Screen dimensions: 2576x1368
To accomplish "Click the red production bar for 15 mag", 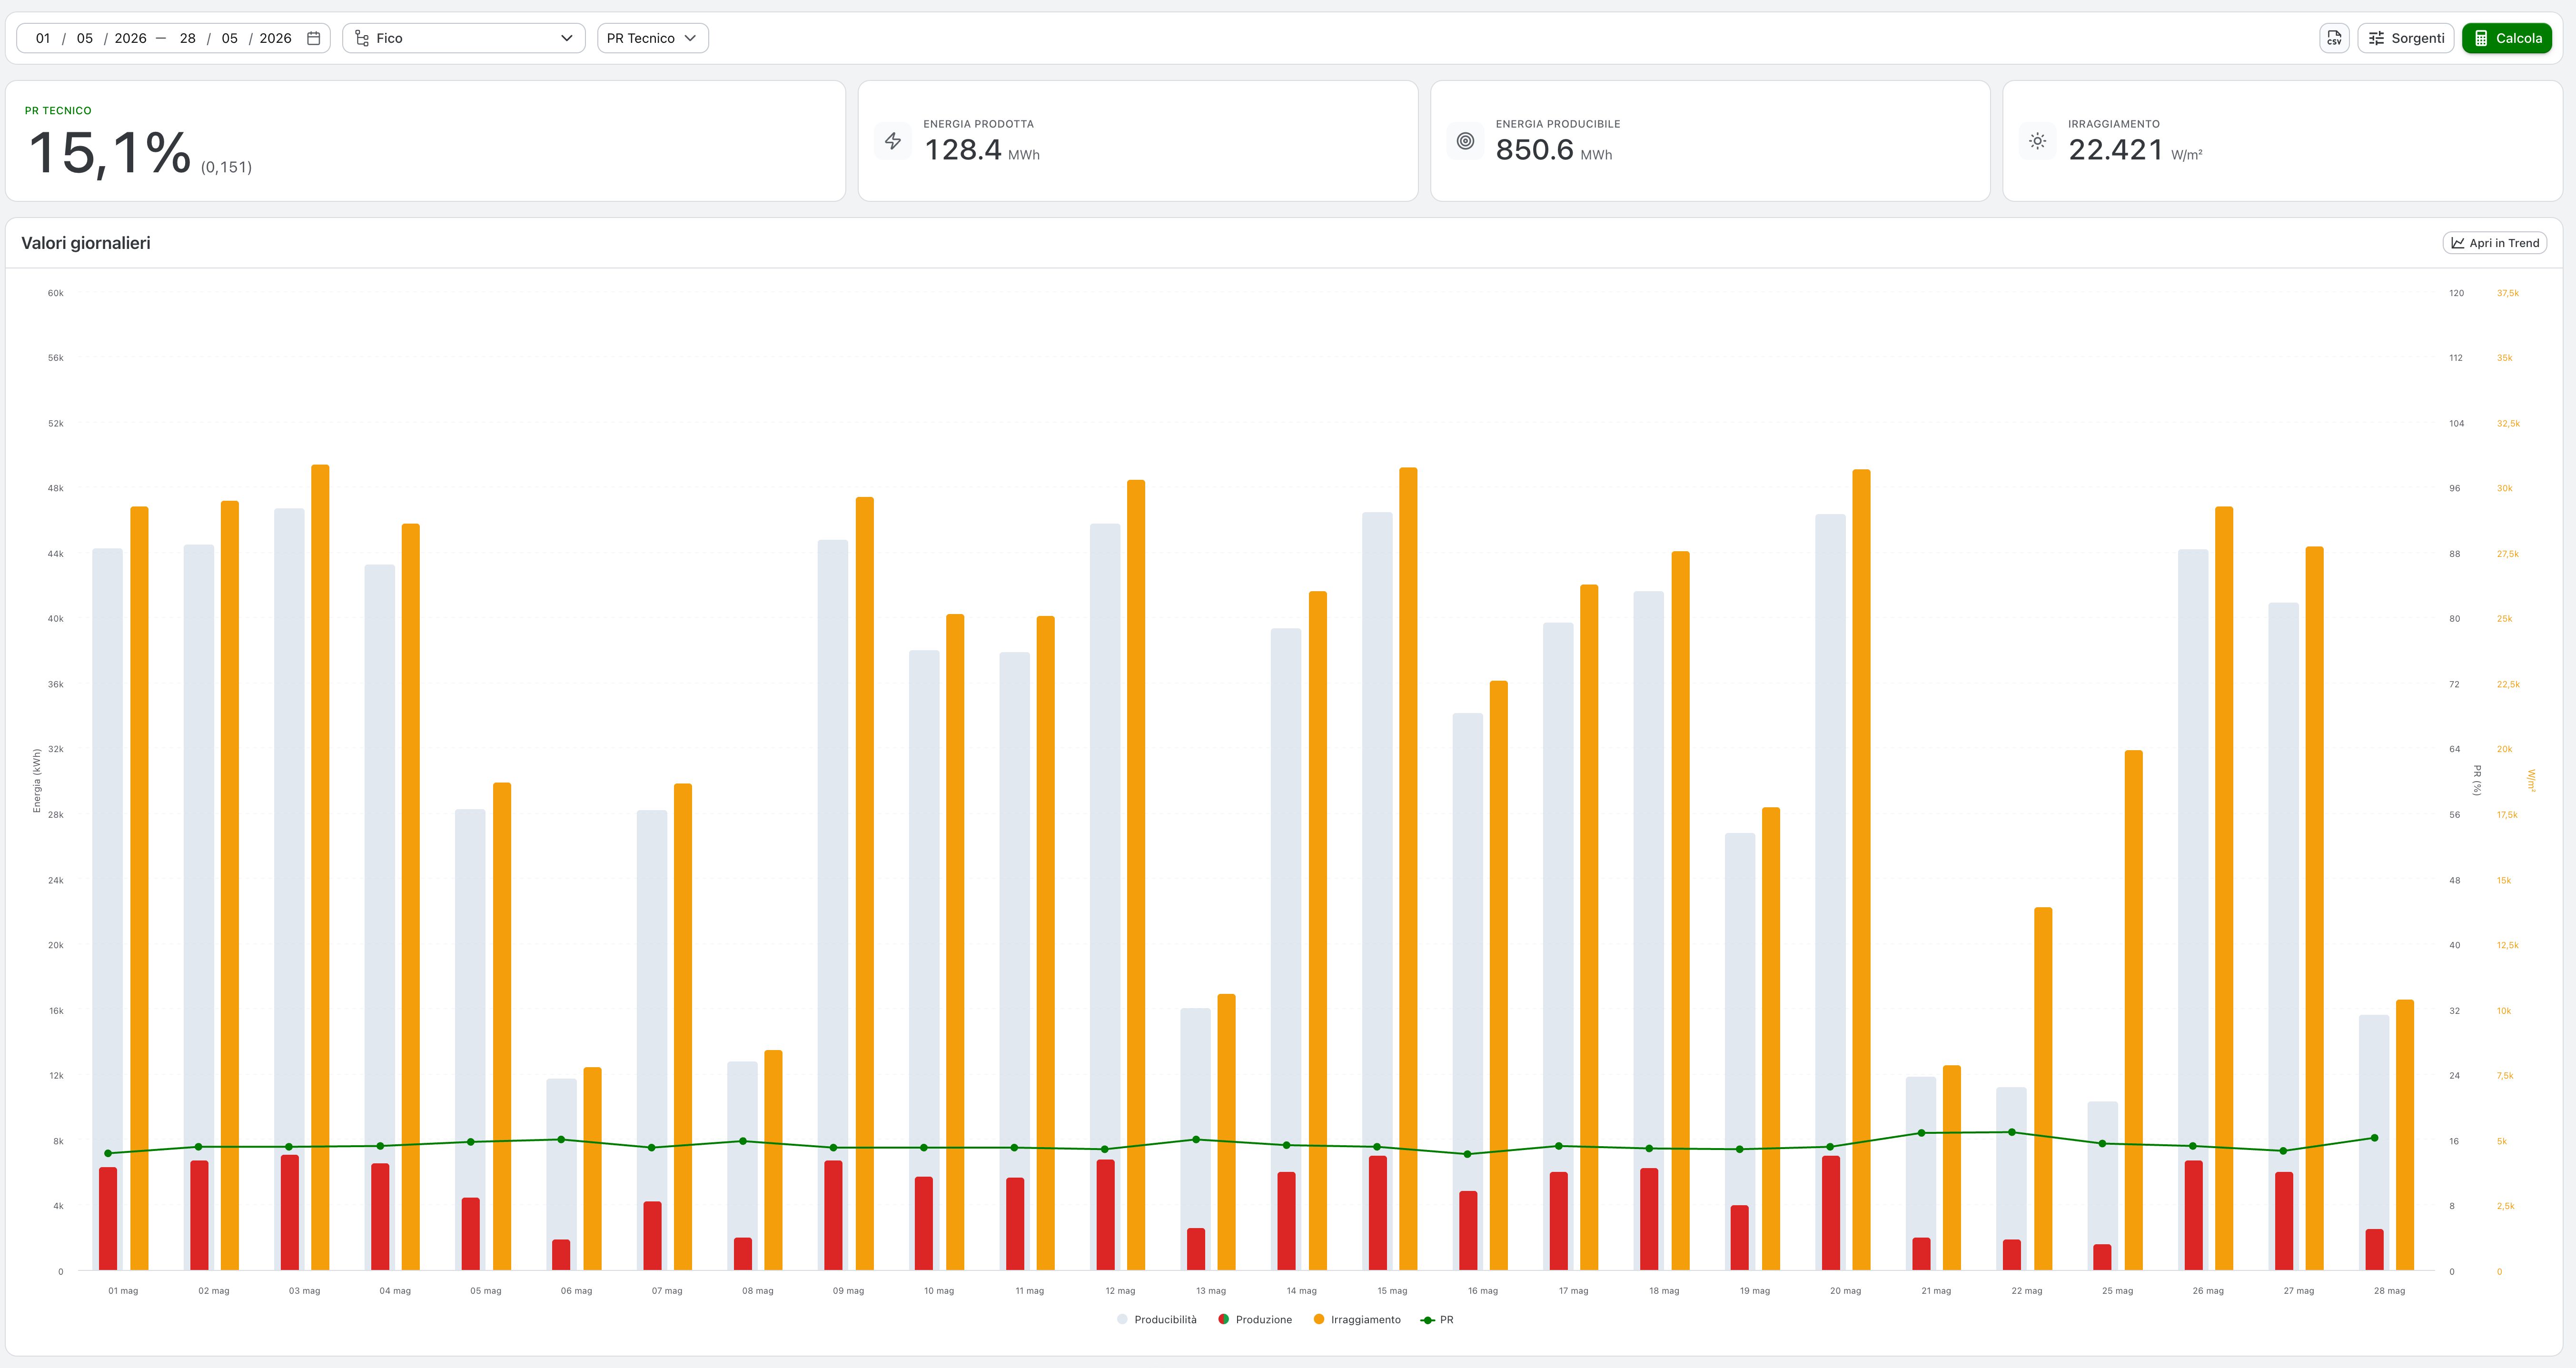I will tap(1377, 1213).
